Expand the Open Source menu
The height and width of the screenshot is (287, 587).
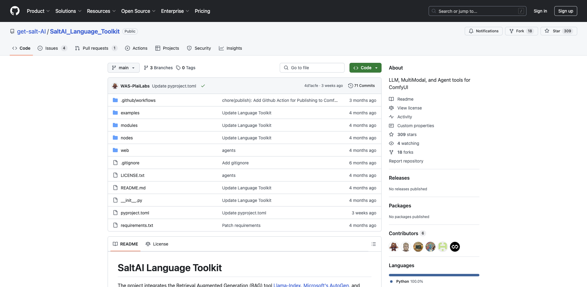pos(138,11)
